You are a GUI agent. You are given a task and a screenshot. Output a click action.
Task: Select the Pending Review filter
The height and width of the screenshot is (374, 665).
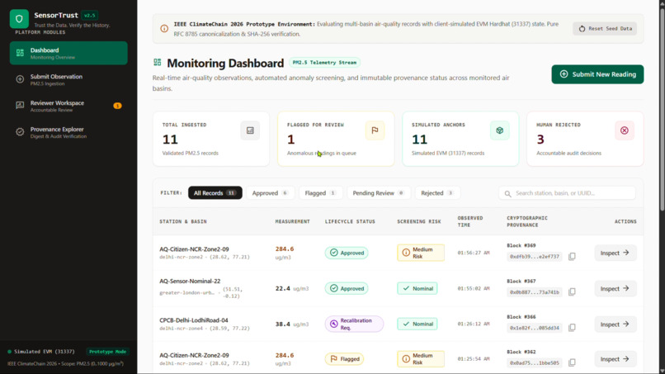click(x=379, y=192)
